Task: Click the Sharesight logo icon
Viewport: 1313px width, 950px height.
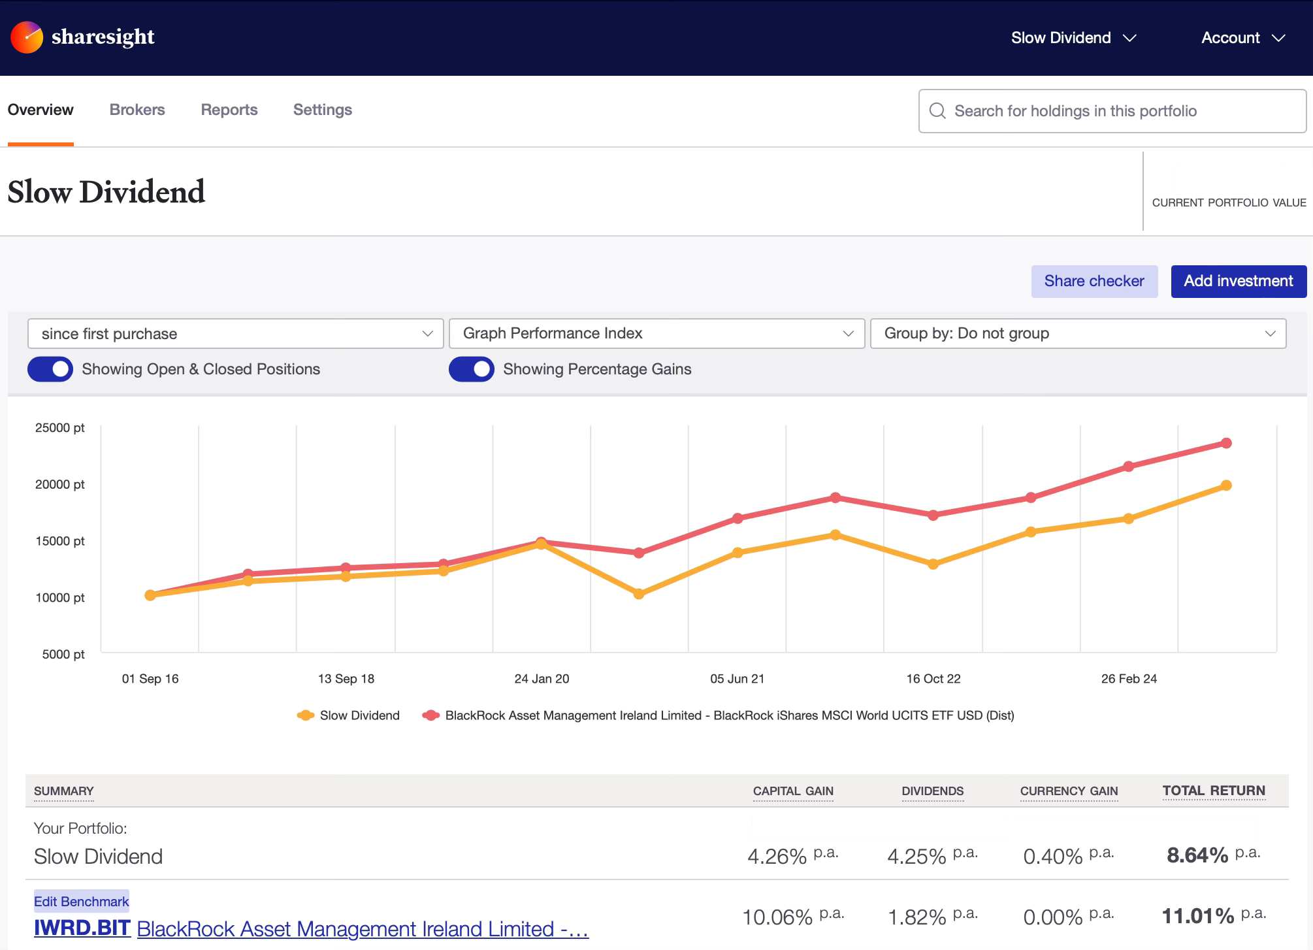Action: (27, 37)
